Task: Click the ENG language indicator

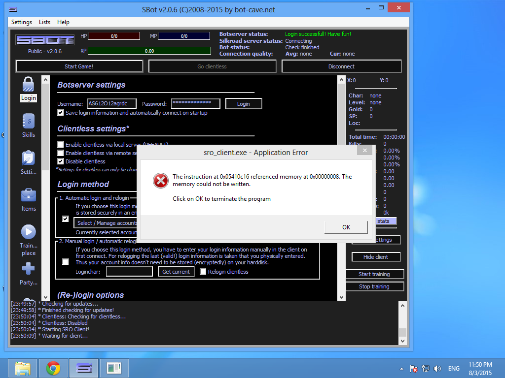Action: tap(454, 369)
